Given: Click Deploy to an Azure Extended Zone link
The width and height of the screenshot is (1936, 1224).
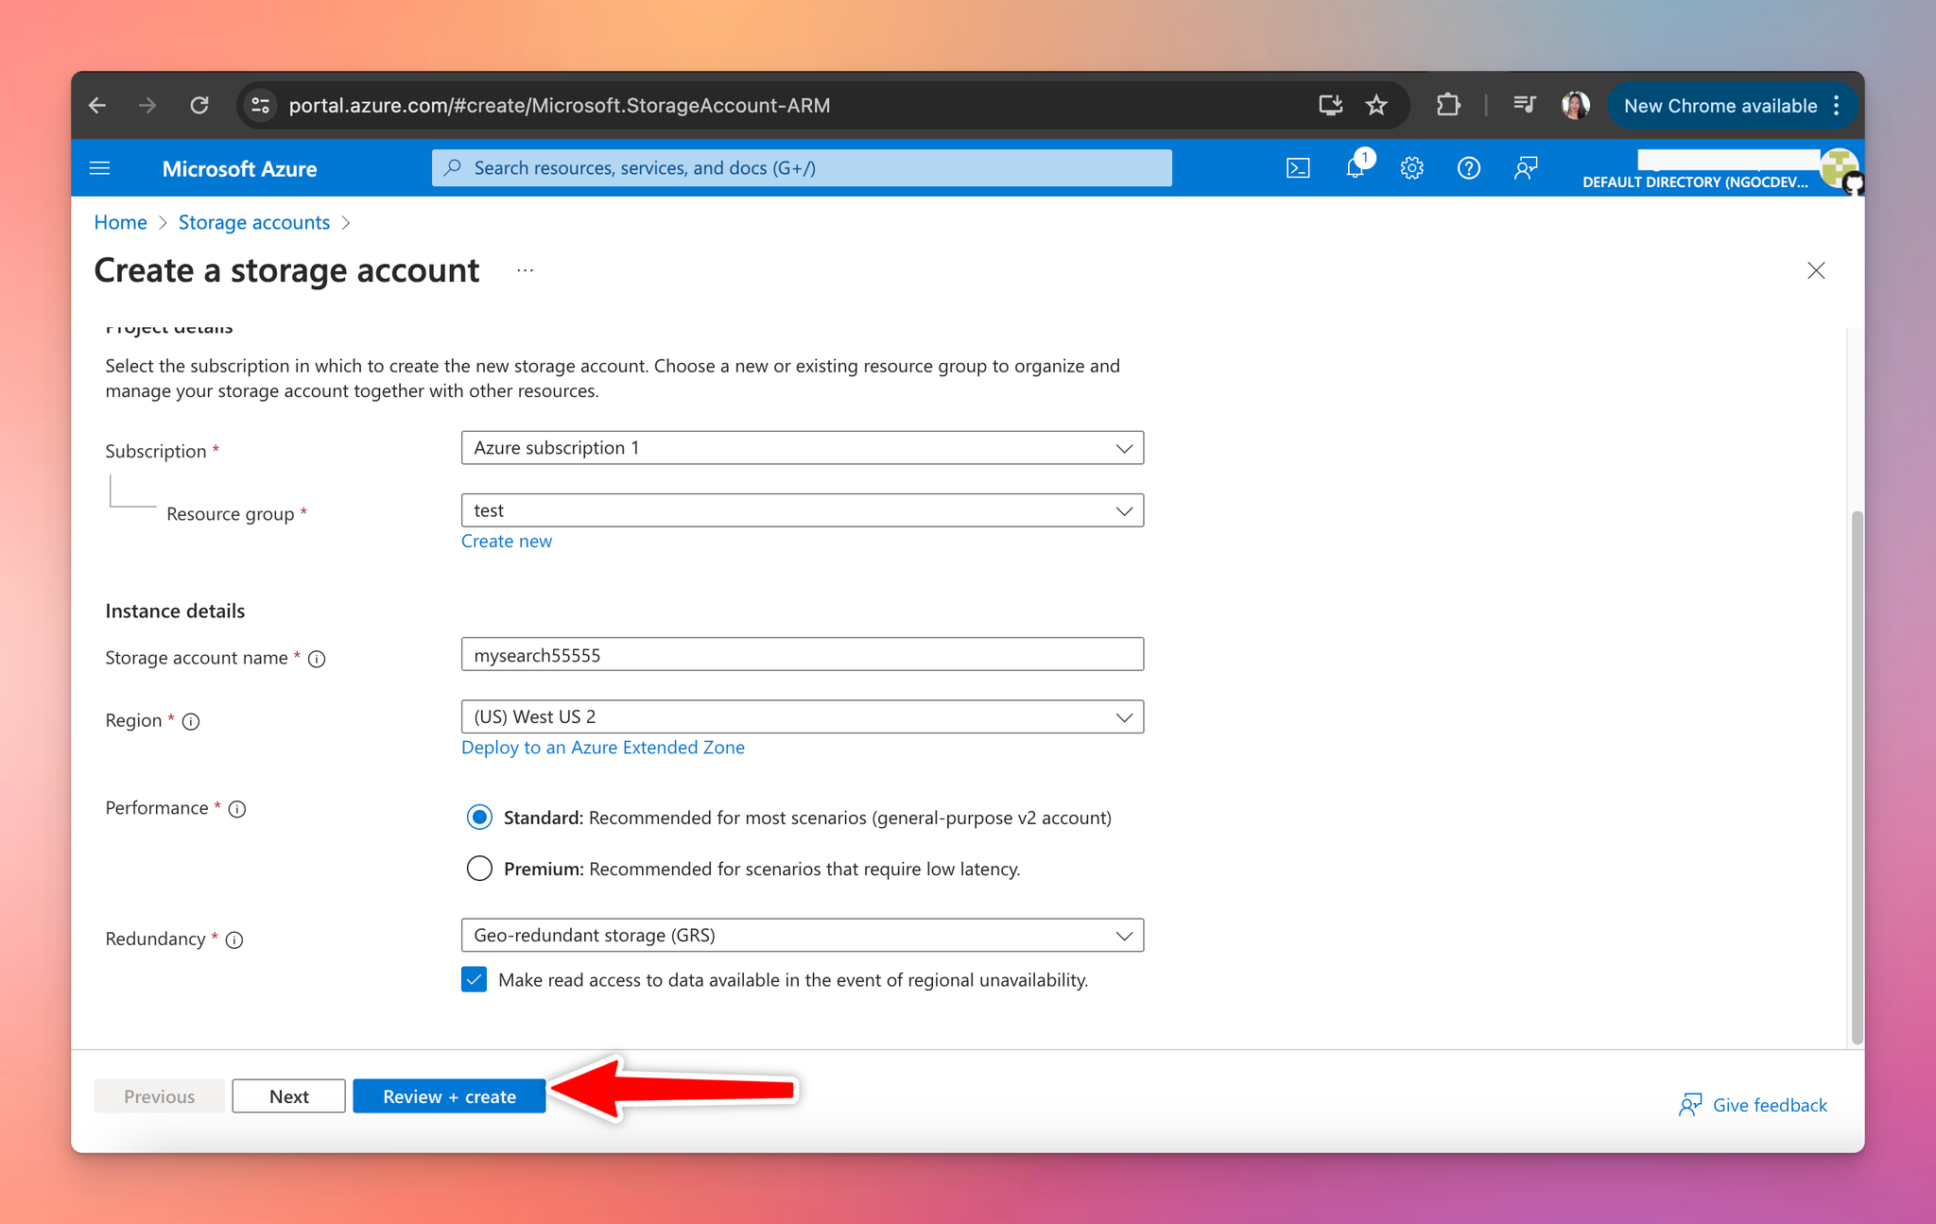Looking at the screenshot, I should (x=603, y=748).
